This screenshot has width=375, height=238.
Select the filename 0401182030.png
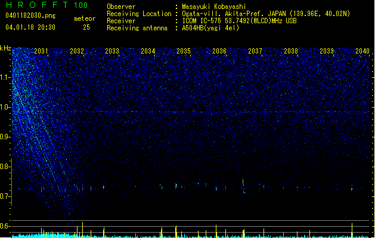pos(30,15)
